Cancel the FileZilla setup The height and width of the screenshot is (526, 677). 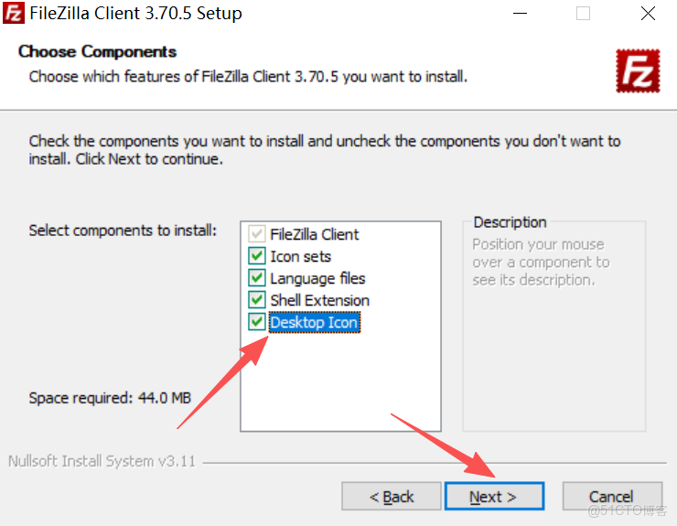[612, 496]
